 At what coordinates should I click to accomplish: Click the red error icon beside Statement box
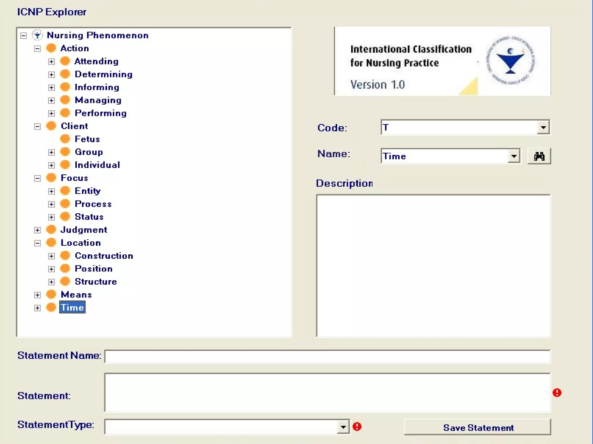point(557,393)
